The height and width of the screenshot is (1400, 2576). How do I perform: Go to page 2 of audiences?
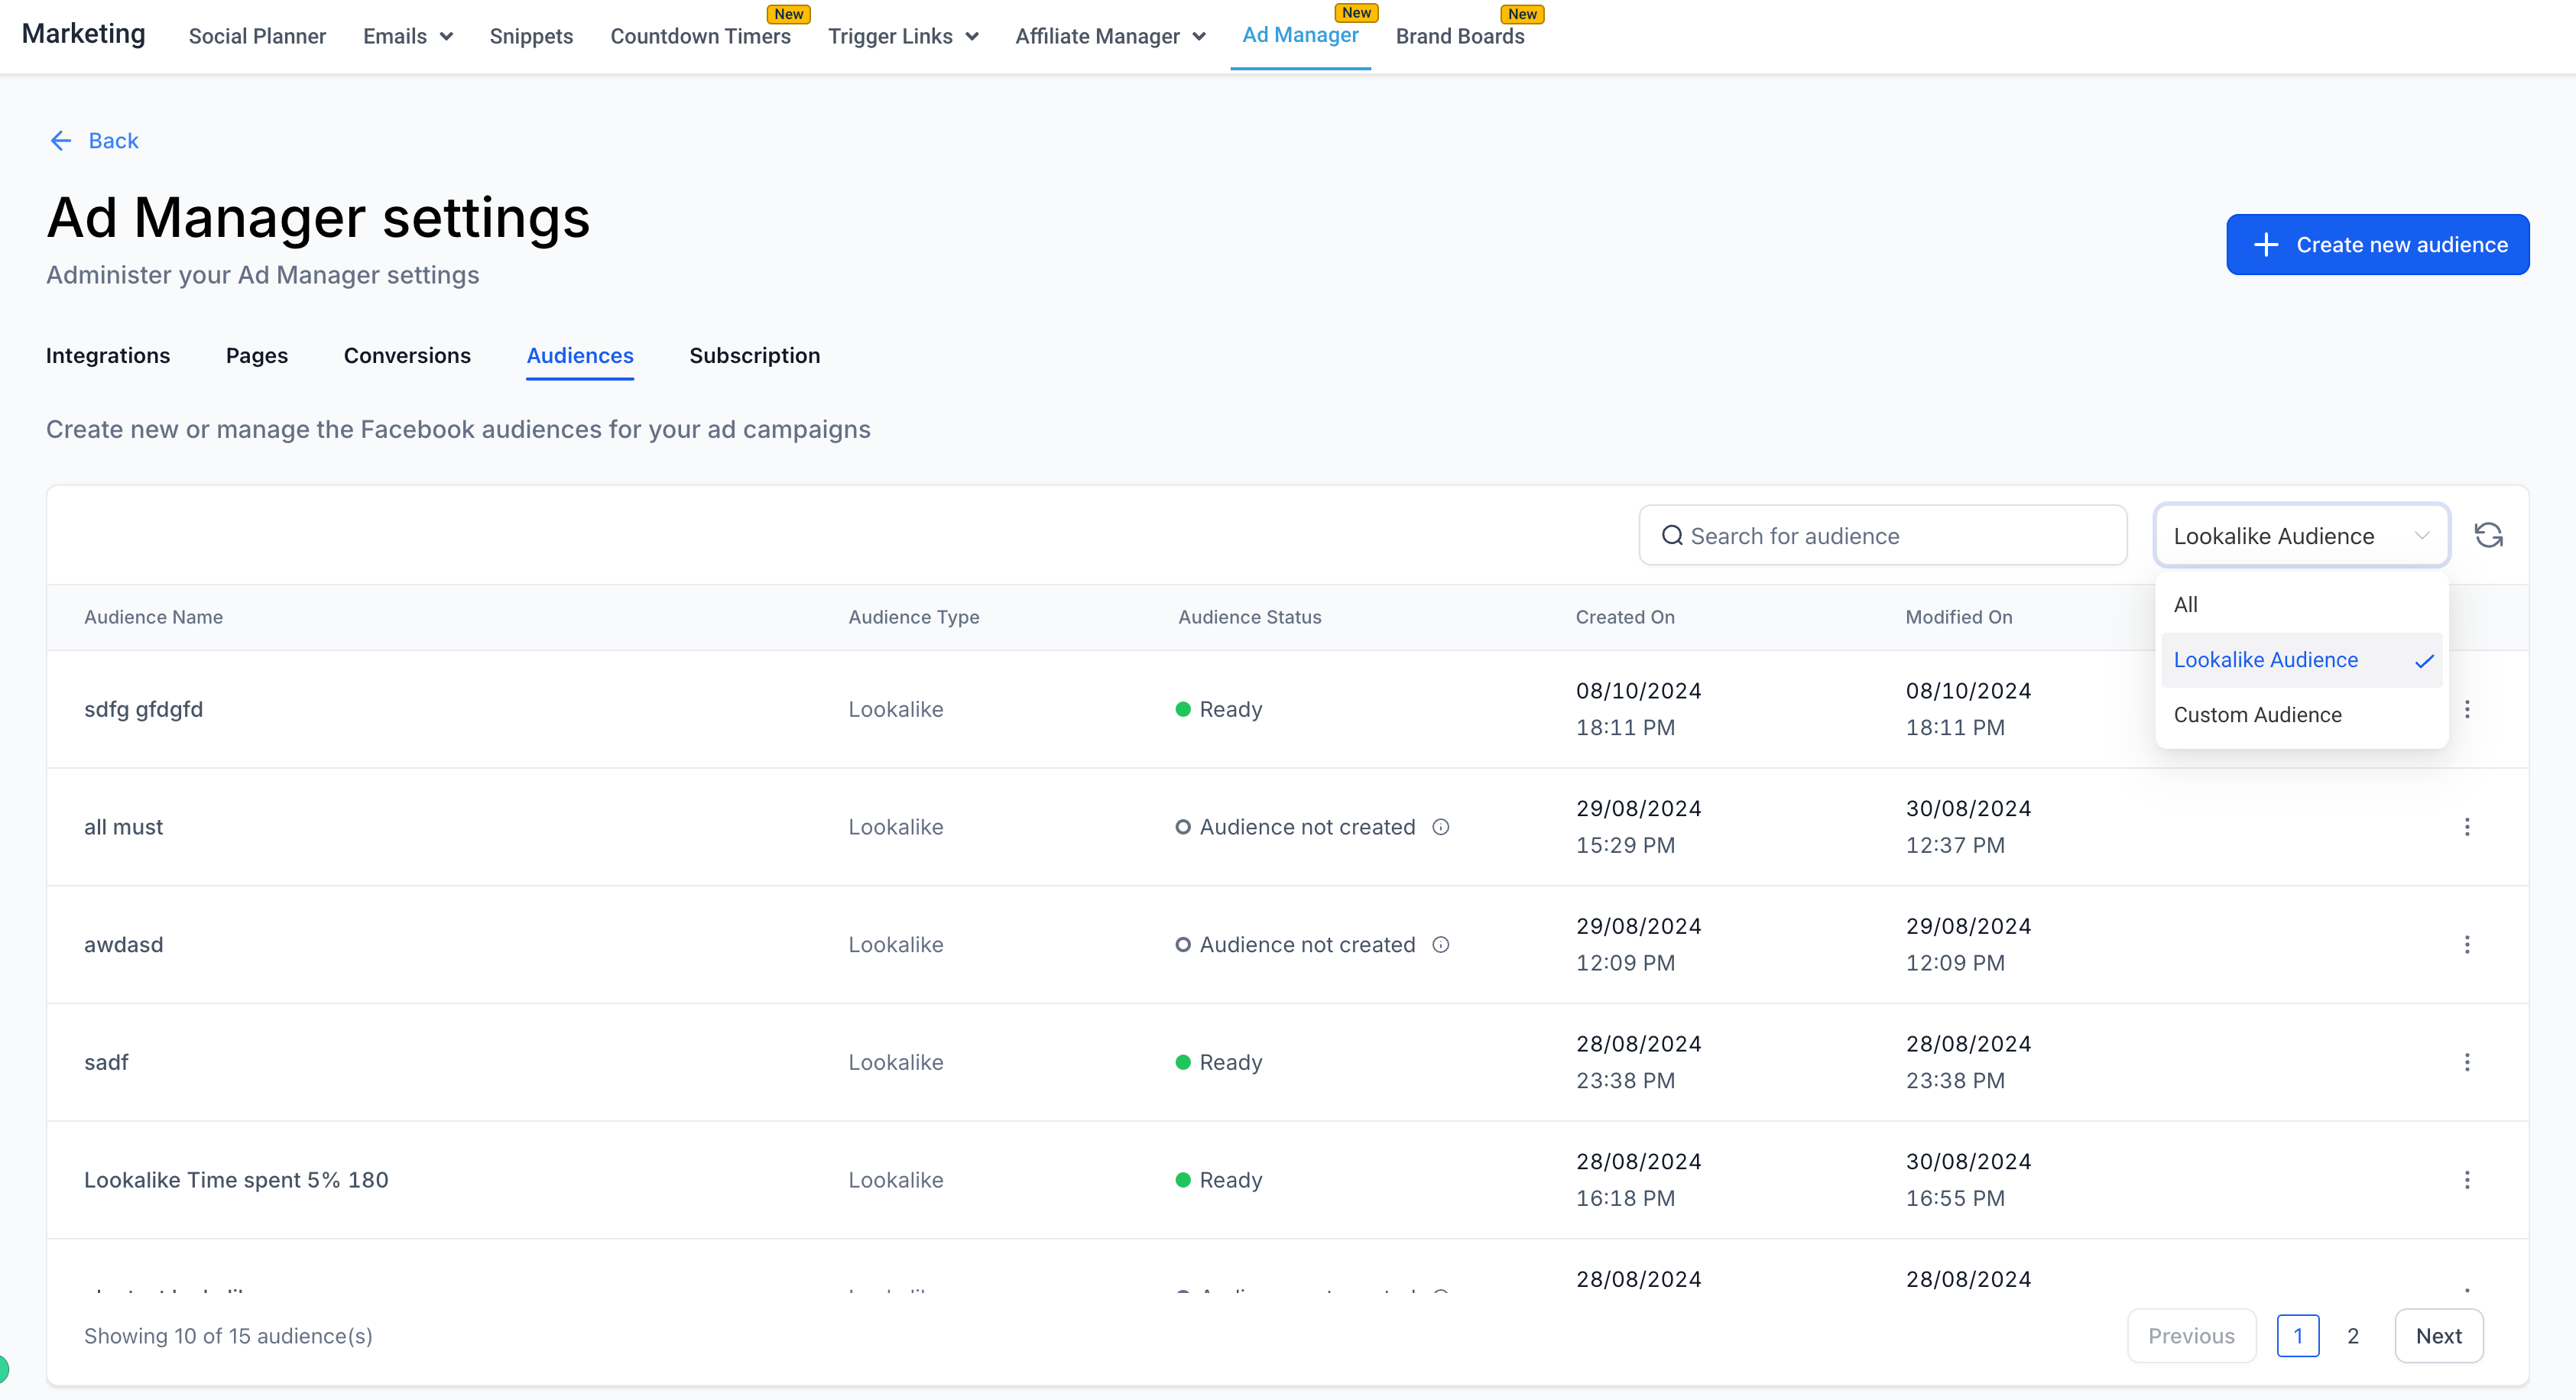(x=2353, y=1336)
